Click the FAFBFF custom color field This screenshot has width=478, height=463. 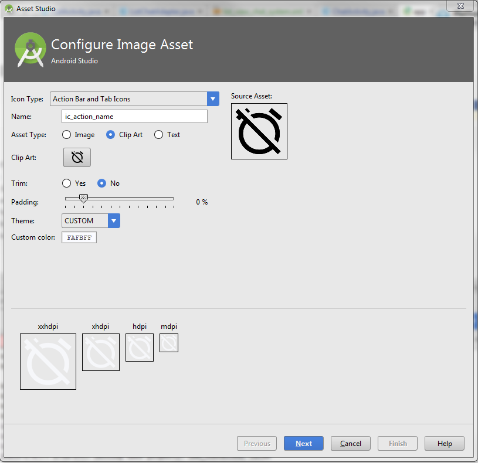pyautogui.click(x=79, y=237)
